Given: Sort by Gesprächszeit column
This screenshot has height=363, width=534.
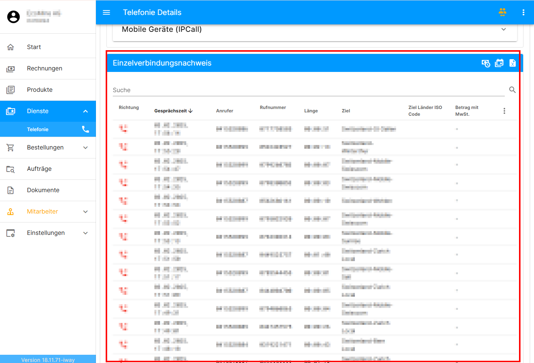Looking at the screenshot, I should (173, 111).
